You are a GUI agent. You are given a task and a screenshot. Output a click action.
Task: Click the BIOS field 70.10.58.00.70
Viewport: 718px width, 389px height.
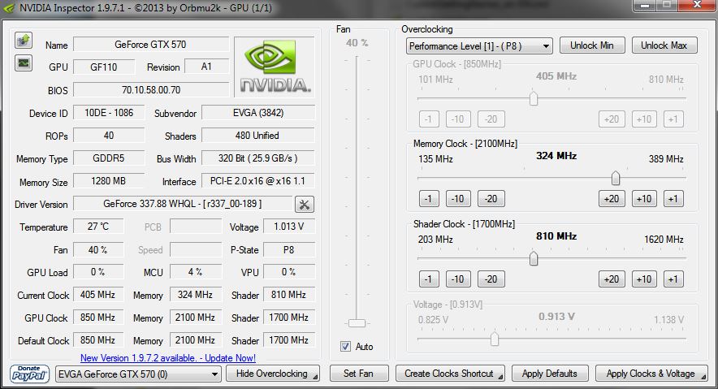pos(150,89)
